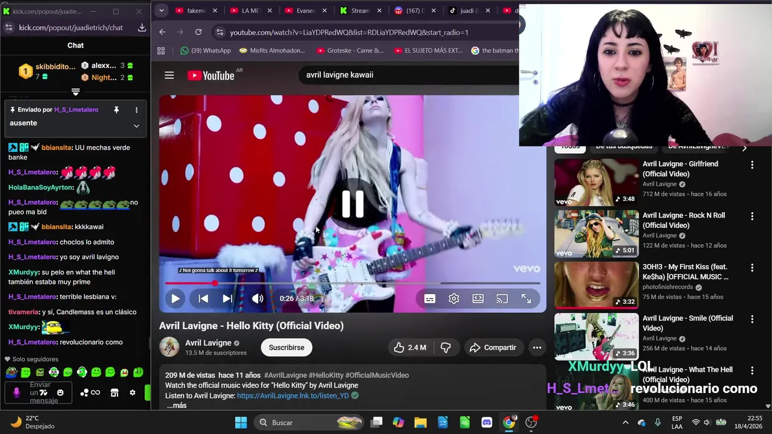Collapse the chat leaderboard handle
The image size is (772, 434).
tap(75, 92)
